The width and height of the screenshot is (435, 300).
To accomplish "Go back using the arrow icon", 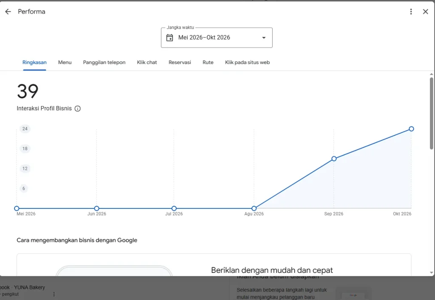I will [x=8, y=11].
